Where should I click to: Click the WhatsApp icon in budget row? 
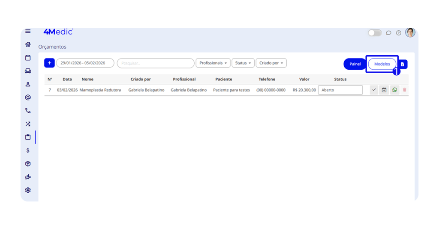[x=394, y=90]
